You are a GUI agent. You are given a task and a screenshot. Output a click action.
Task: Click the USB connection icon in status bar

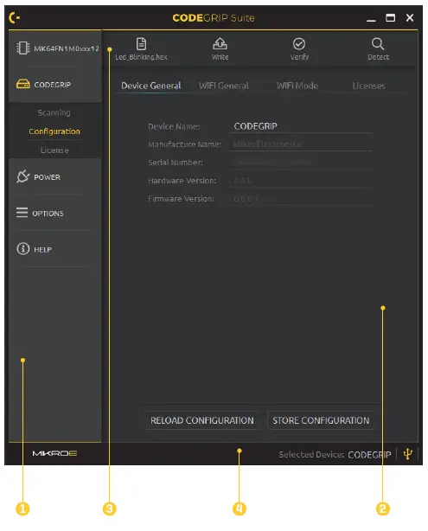[408, 454]
